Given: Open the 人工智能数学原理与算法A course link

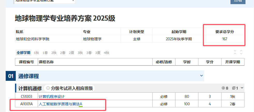Looking at the screenshot, I should point(60,104).
